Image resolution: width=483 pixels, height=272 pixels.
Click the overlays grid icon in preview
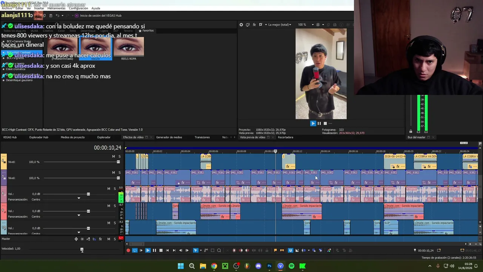click(318, 25)
